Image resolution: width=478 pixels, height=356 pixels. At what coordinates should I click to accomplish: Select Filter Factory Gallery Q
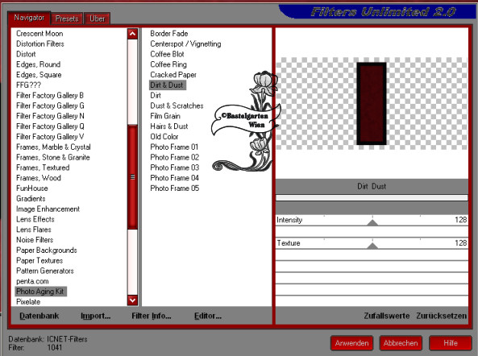coord(50,126)
